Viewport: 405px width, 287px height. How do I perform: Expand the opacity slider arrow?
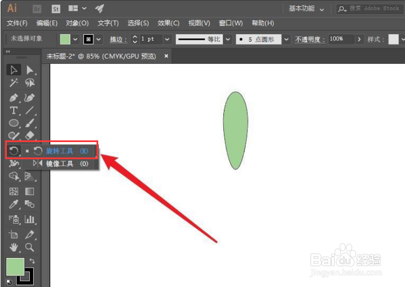coord(359,39)
